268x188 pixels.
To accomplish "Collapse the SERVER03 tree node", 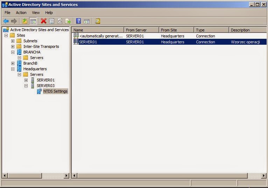I will pos(26,86).
